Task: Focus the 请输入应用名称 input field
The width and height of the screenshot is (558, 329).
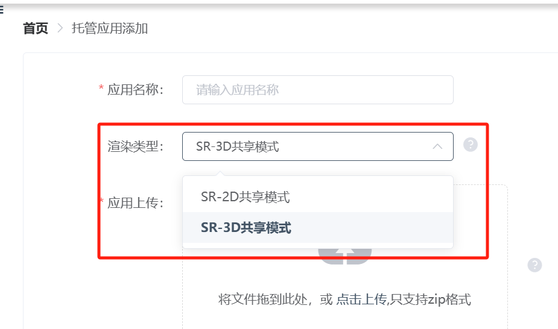Action: coord(318,90)
